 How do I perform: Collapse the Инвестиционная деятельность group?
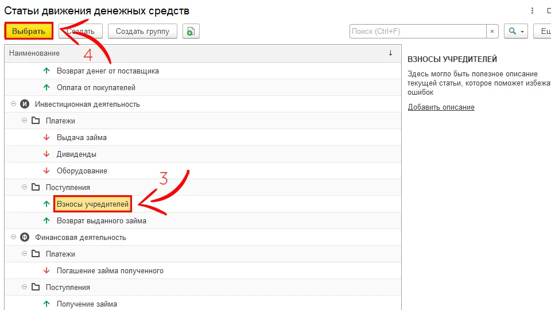point(13,104)
